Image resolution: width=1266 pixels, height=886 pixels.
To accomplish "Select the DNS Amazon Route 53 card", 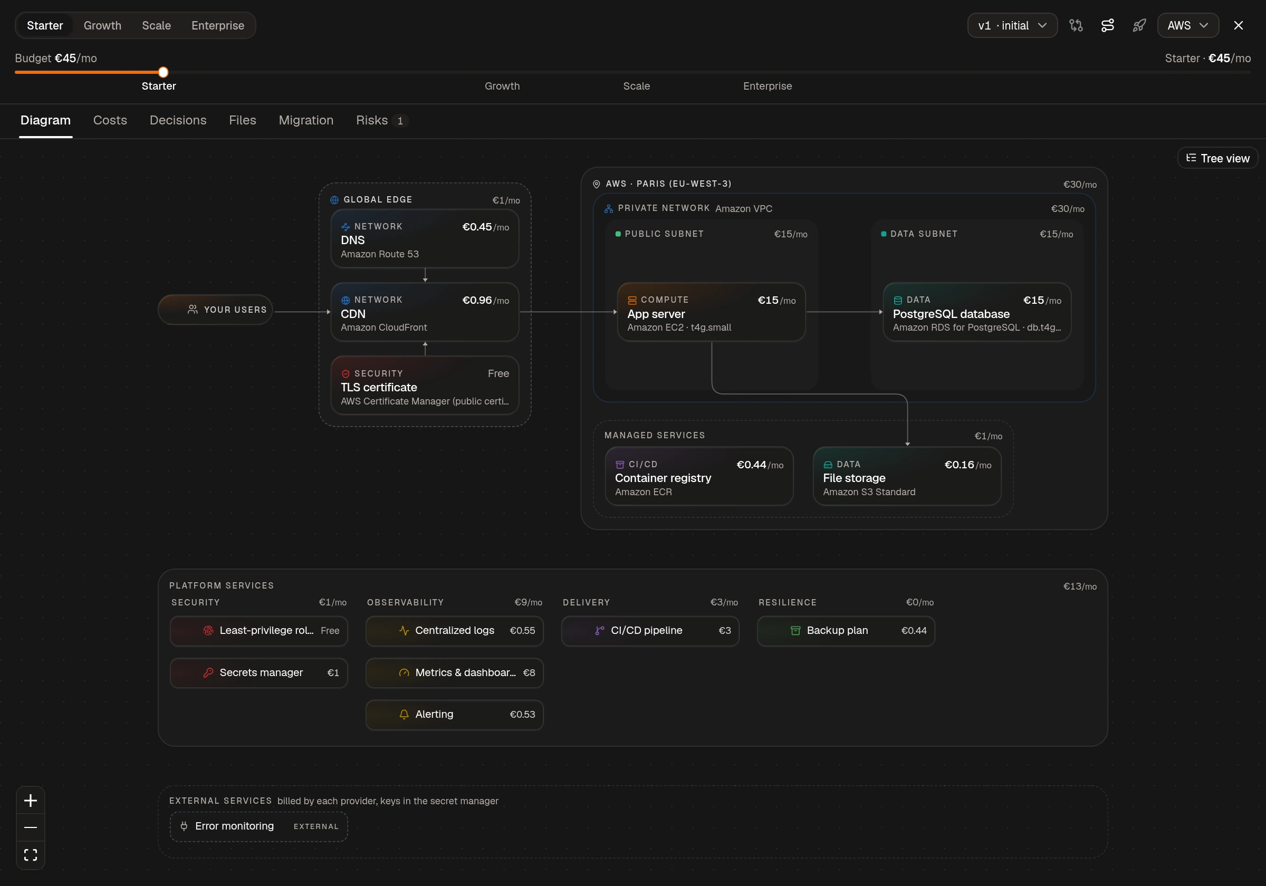I will pyautogui.click(x=425, y=239).
